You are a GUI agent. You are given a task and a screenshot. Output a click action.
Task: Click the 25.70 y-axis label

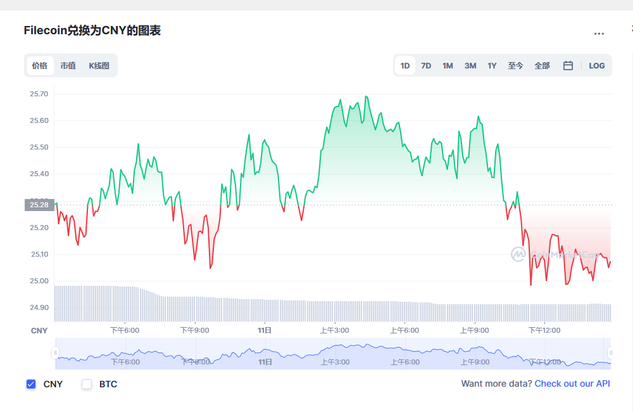(x=39, y=94)
